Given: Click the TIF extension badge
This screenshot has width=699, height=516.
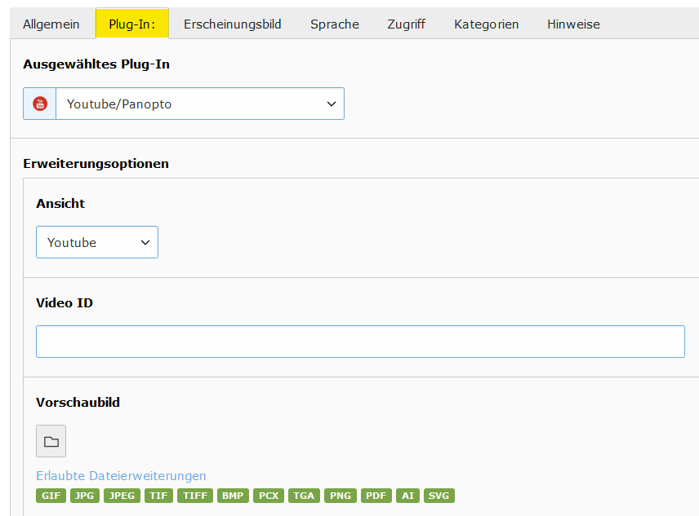Looking at the screenshot, I should click(x=158, y=496).
